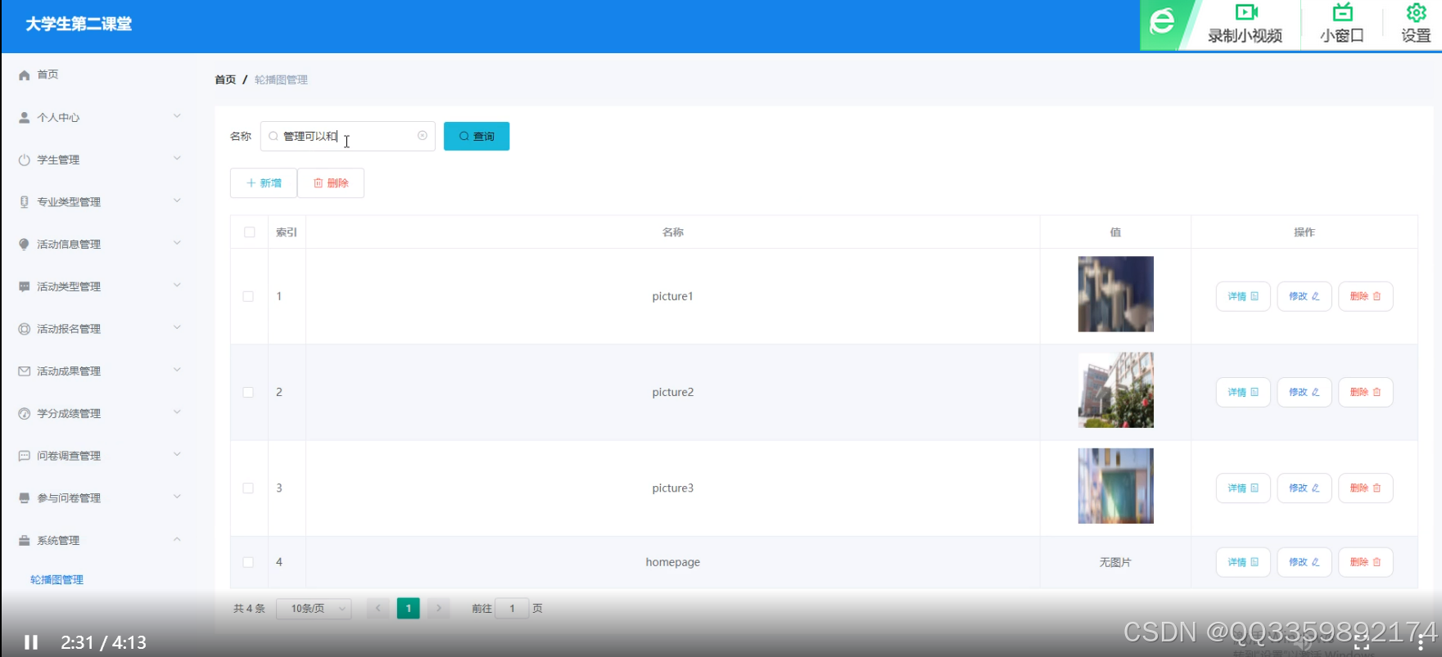This screenshot has width=1442, height=657.
Task: Click the power icon for 学生管理
Action: click(x=24, y=160)
